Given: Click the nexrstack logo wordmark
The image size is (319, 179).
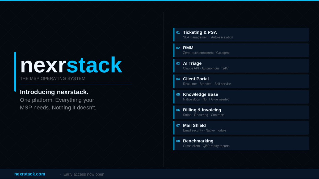Looking at the screenshot, I should (71, 65).
